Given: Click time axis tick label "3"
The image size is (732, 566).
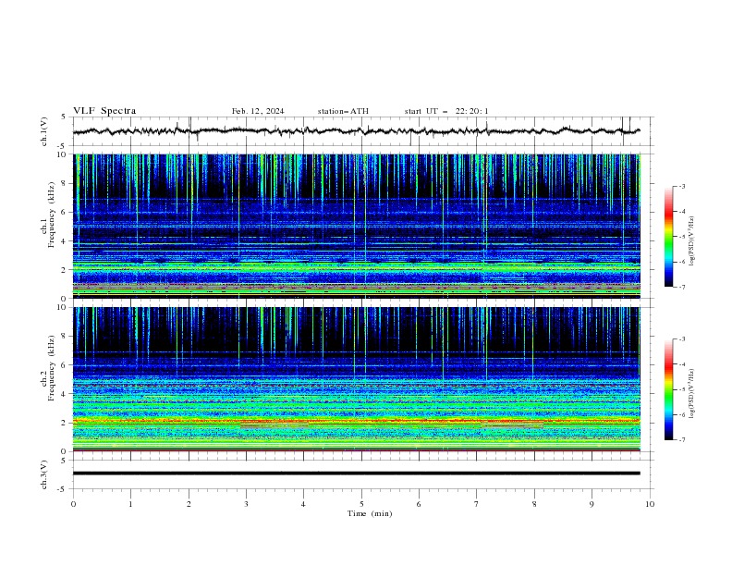Looking at the screenshot, I should coord(246,504).
